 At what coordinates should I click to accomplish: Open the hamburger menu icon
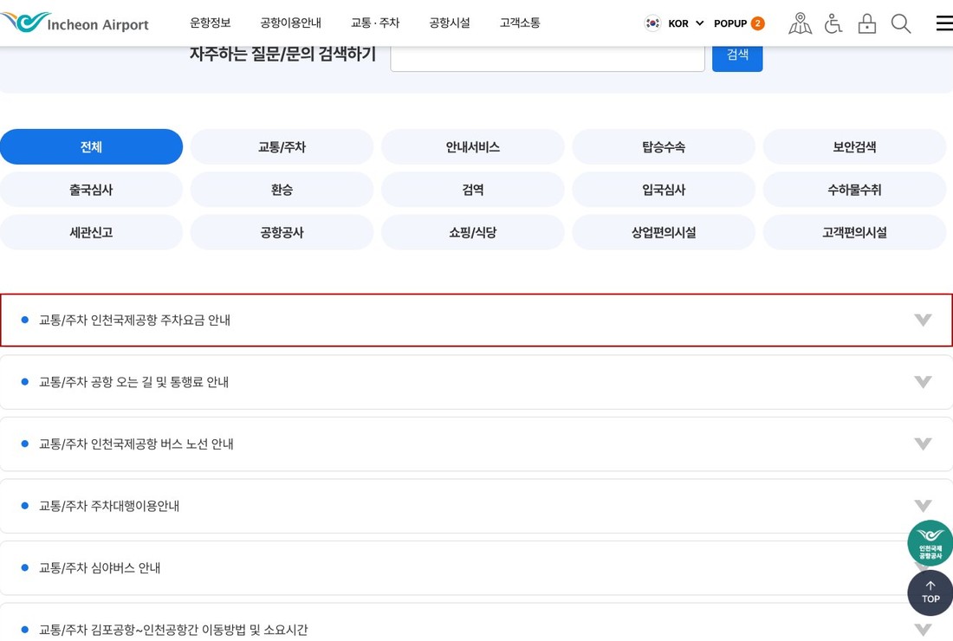pyautogui.click(x=943, y=23)
